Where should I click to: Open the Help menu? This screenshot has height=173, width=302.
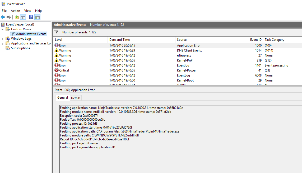click(38, 11)
